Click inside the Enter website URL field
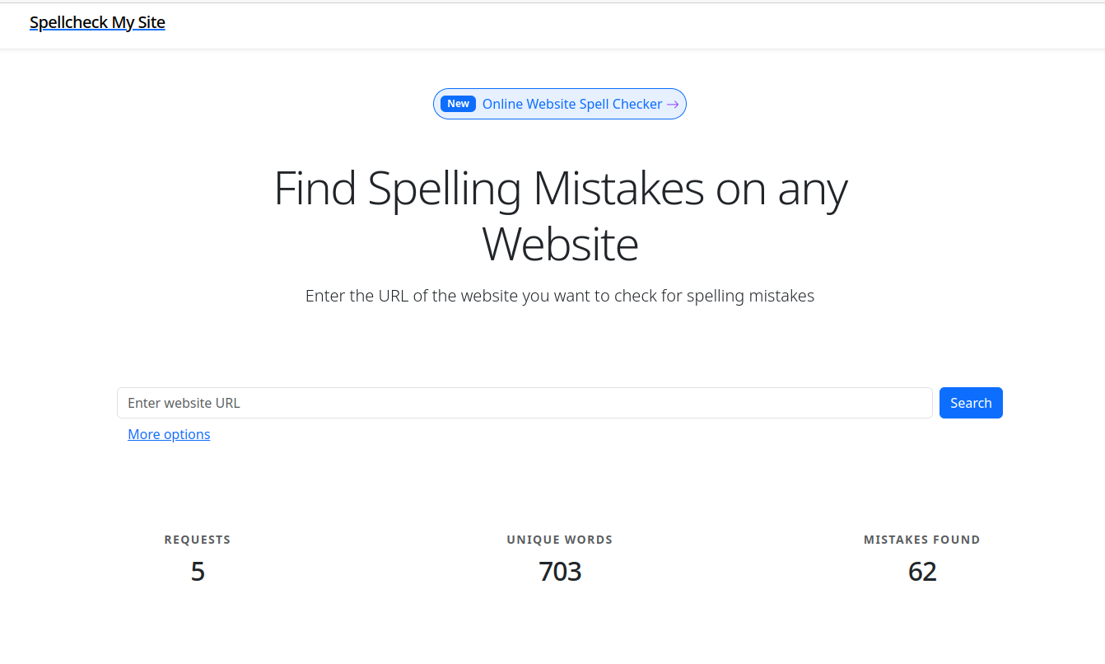This screenshot has height=664, width=1105. click(x=525, y=403)
